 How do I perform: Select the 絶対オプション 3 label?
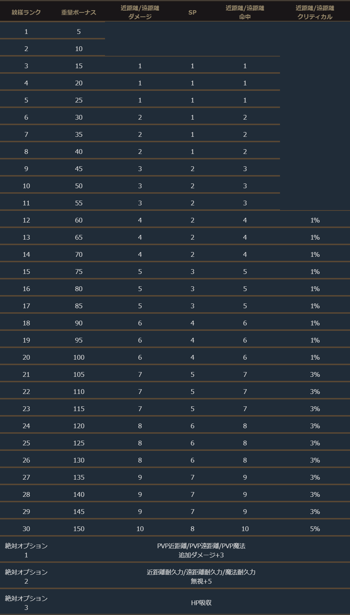tap(26, 603)
